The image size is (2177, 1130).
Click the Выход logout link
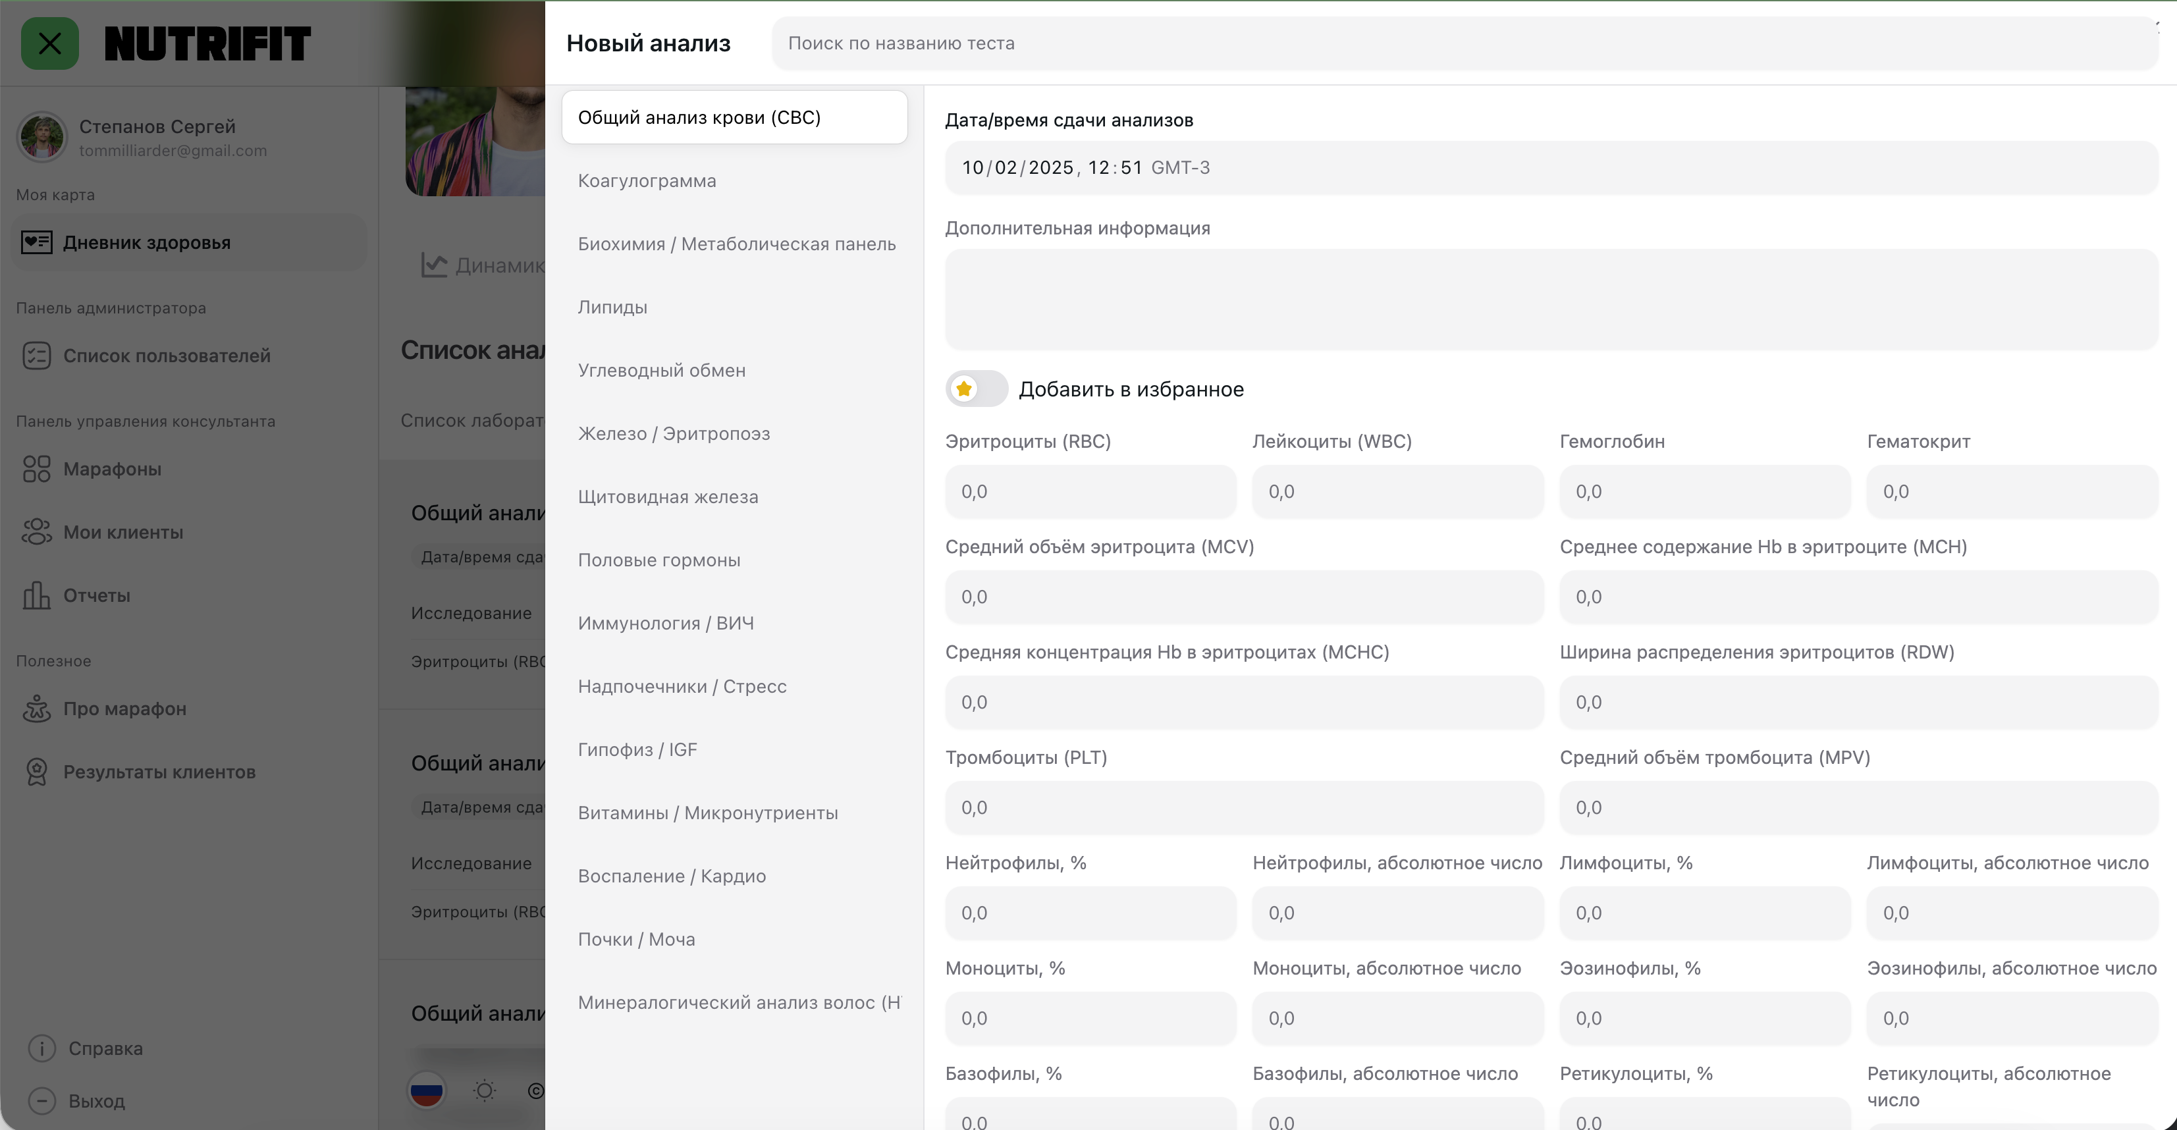[x=96, y=1100]
